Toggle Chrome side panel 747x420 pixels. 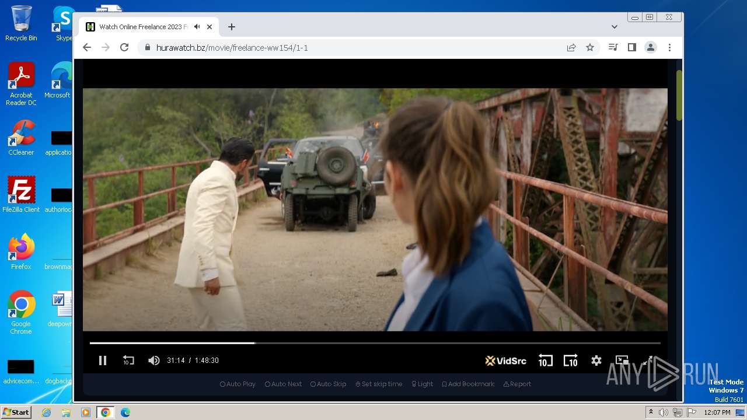click(631, 47)
